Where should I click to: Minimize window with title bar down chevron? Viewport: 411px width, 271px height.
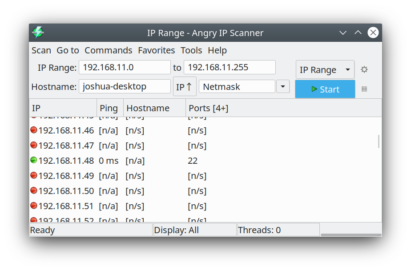coord(343,33)
